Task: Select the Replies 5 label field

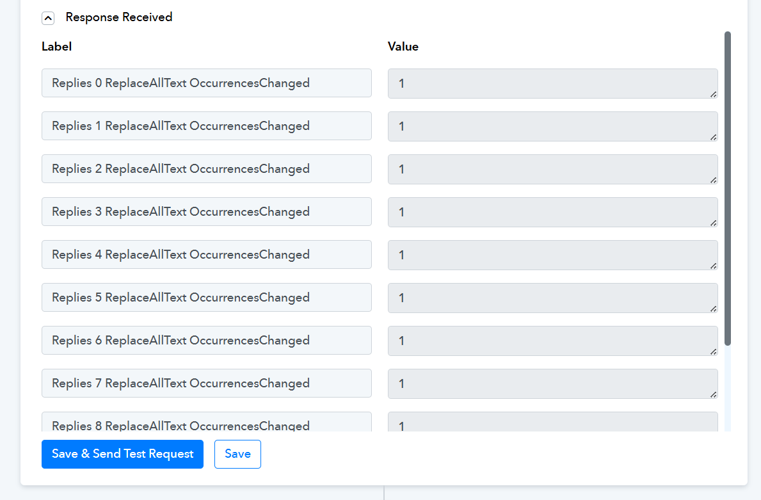Action: click(x=207, y=298)
